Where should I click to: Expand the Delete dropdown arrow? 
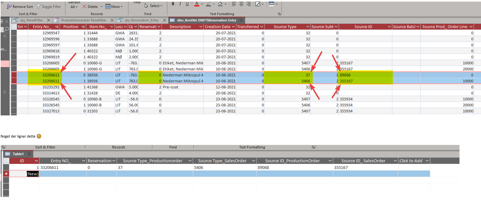[x=102, y=6]
